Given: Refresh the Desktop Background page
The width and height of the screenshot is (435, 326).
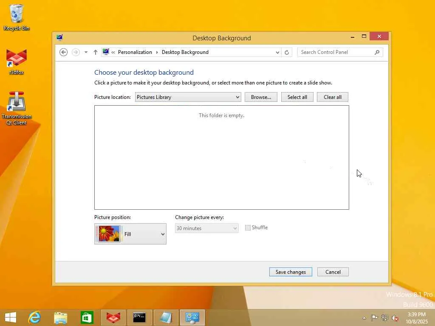Looking at the screenshot, I should (x=287, y=52).
